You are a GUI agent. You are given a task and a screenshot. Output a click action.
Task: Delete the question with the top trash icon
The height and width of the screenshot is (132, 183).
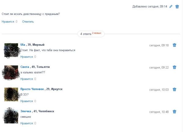[177, 6]
